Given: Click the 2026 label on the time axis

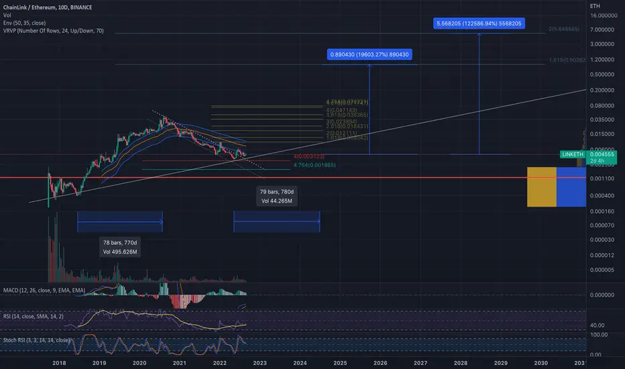Looking at the screenshot, I should pyautogui.click(x=380, y=362).
